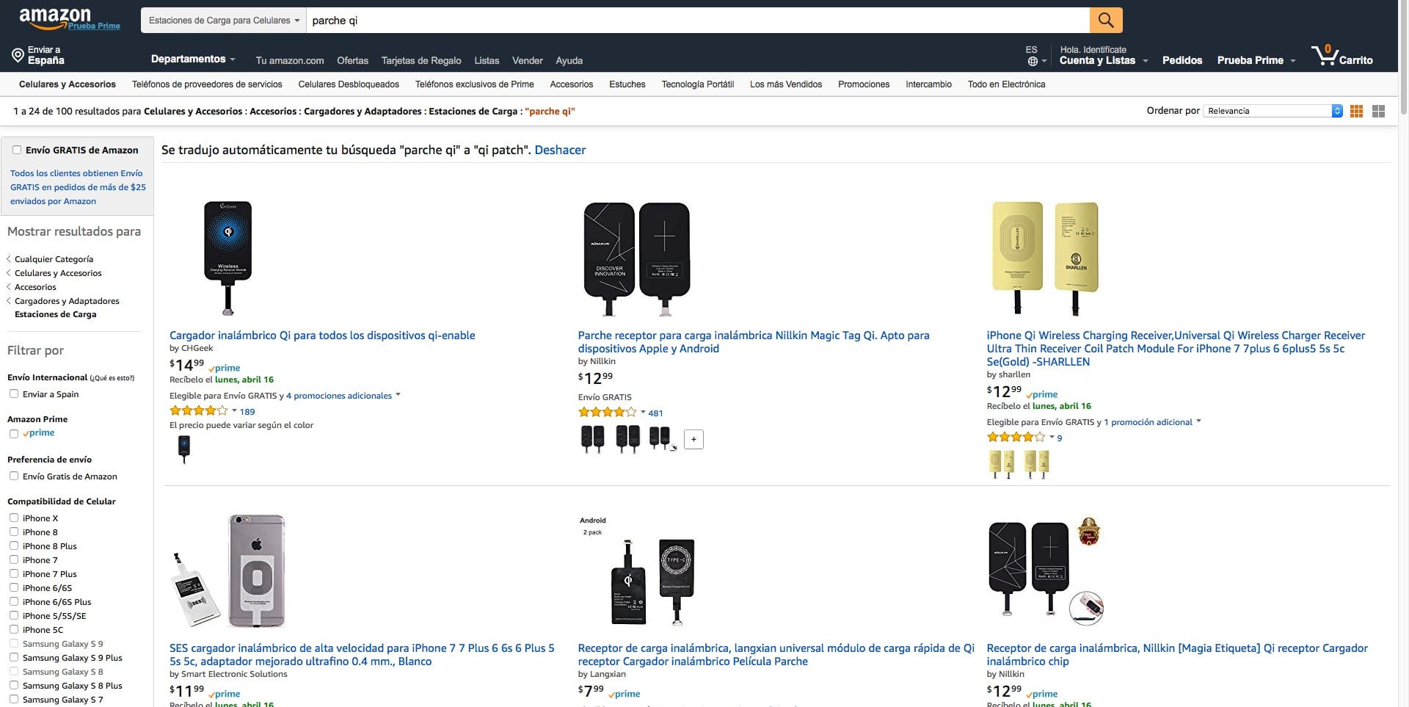Screen dimensions: 1409x707
Task: Switch to the orange grid view icon
Action: click(x=1356, y=111)
